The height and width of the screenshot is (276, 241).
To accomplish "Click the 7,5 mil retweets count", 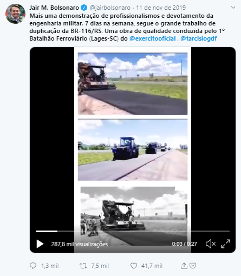I will point(100,266).
